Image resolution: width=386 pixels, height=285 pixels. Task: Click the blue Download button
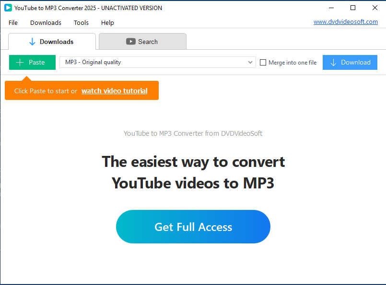point(350,62)
